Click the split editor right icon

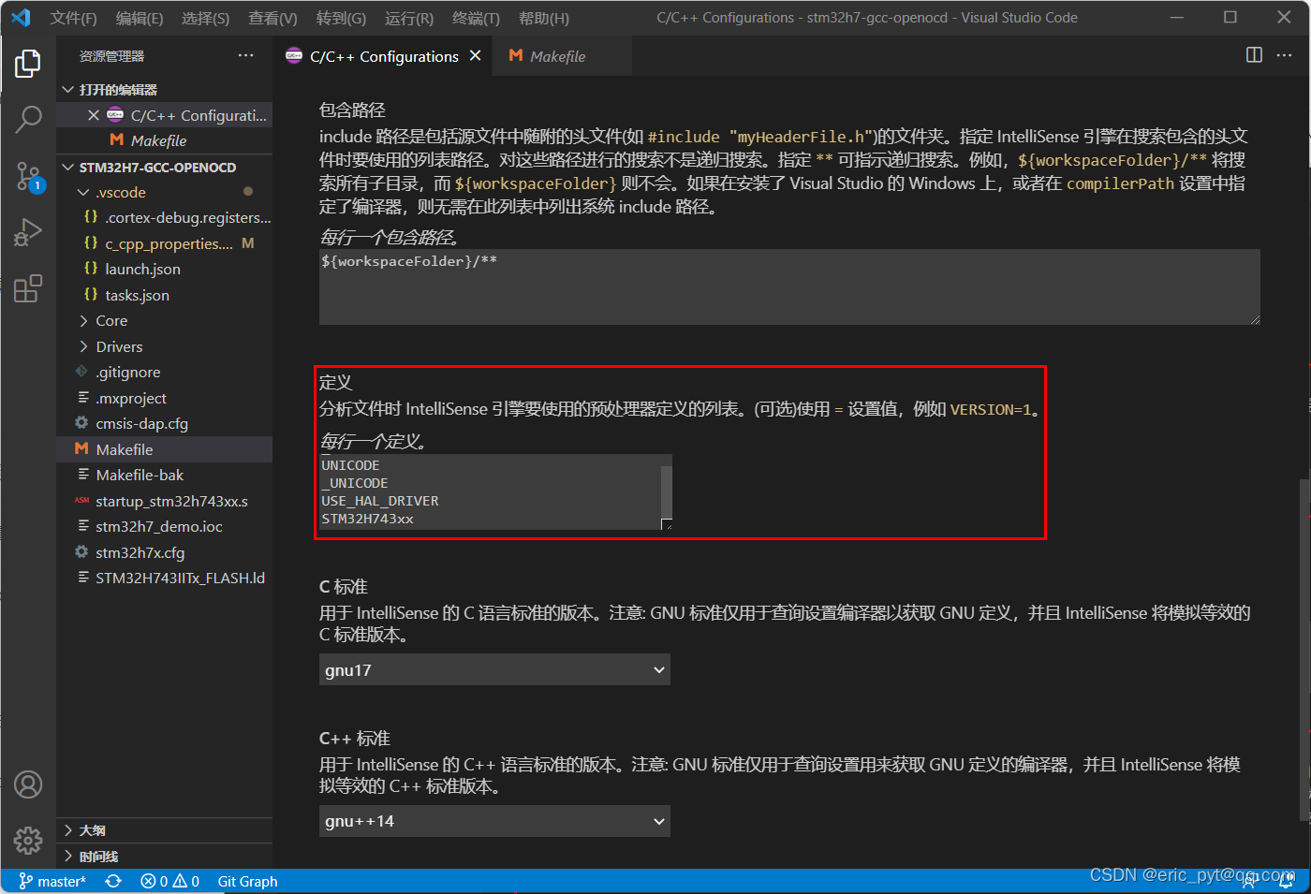(x=1254, y=55)
